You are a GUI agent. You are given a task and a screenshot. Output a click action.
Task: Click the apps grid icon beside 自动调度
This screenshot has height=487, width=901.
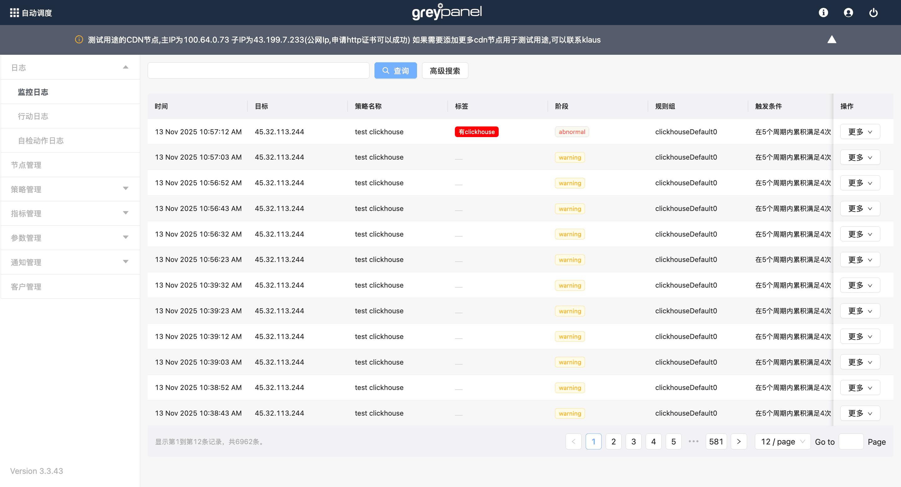pyautogui.click(x=14, y=13)
